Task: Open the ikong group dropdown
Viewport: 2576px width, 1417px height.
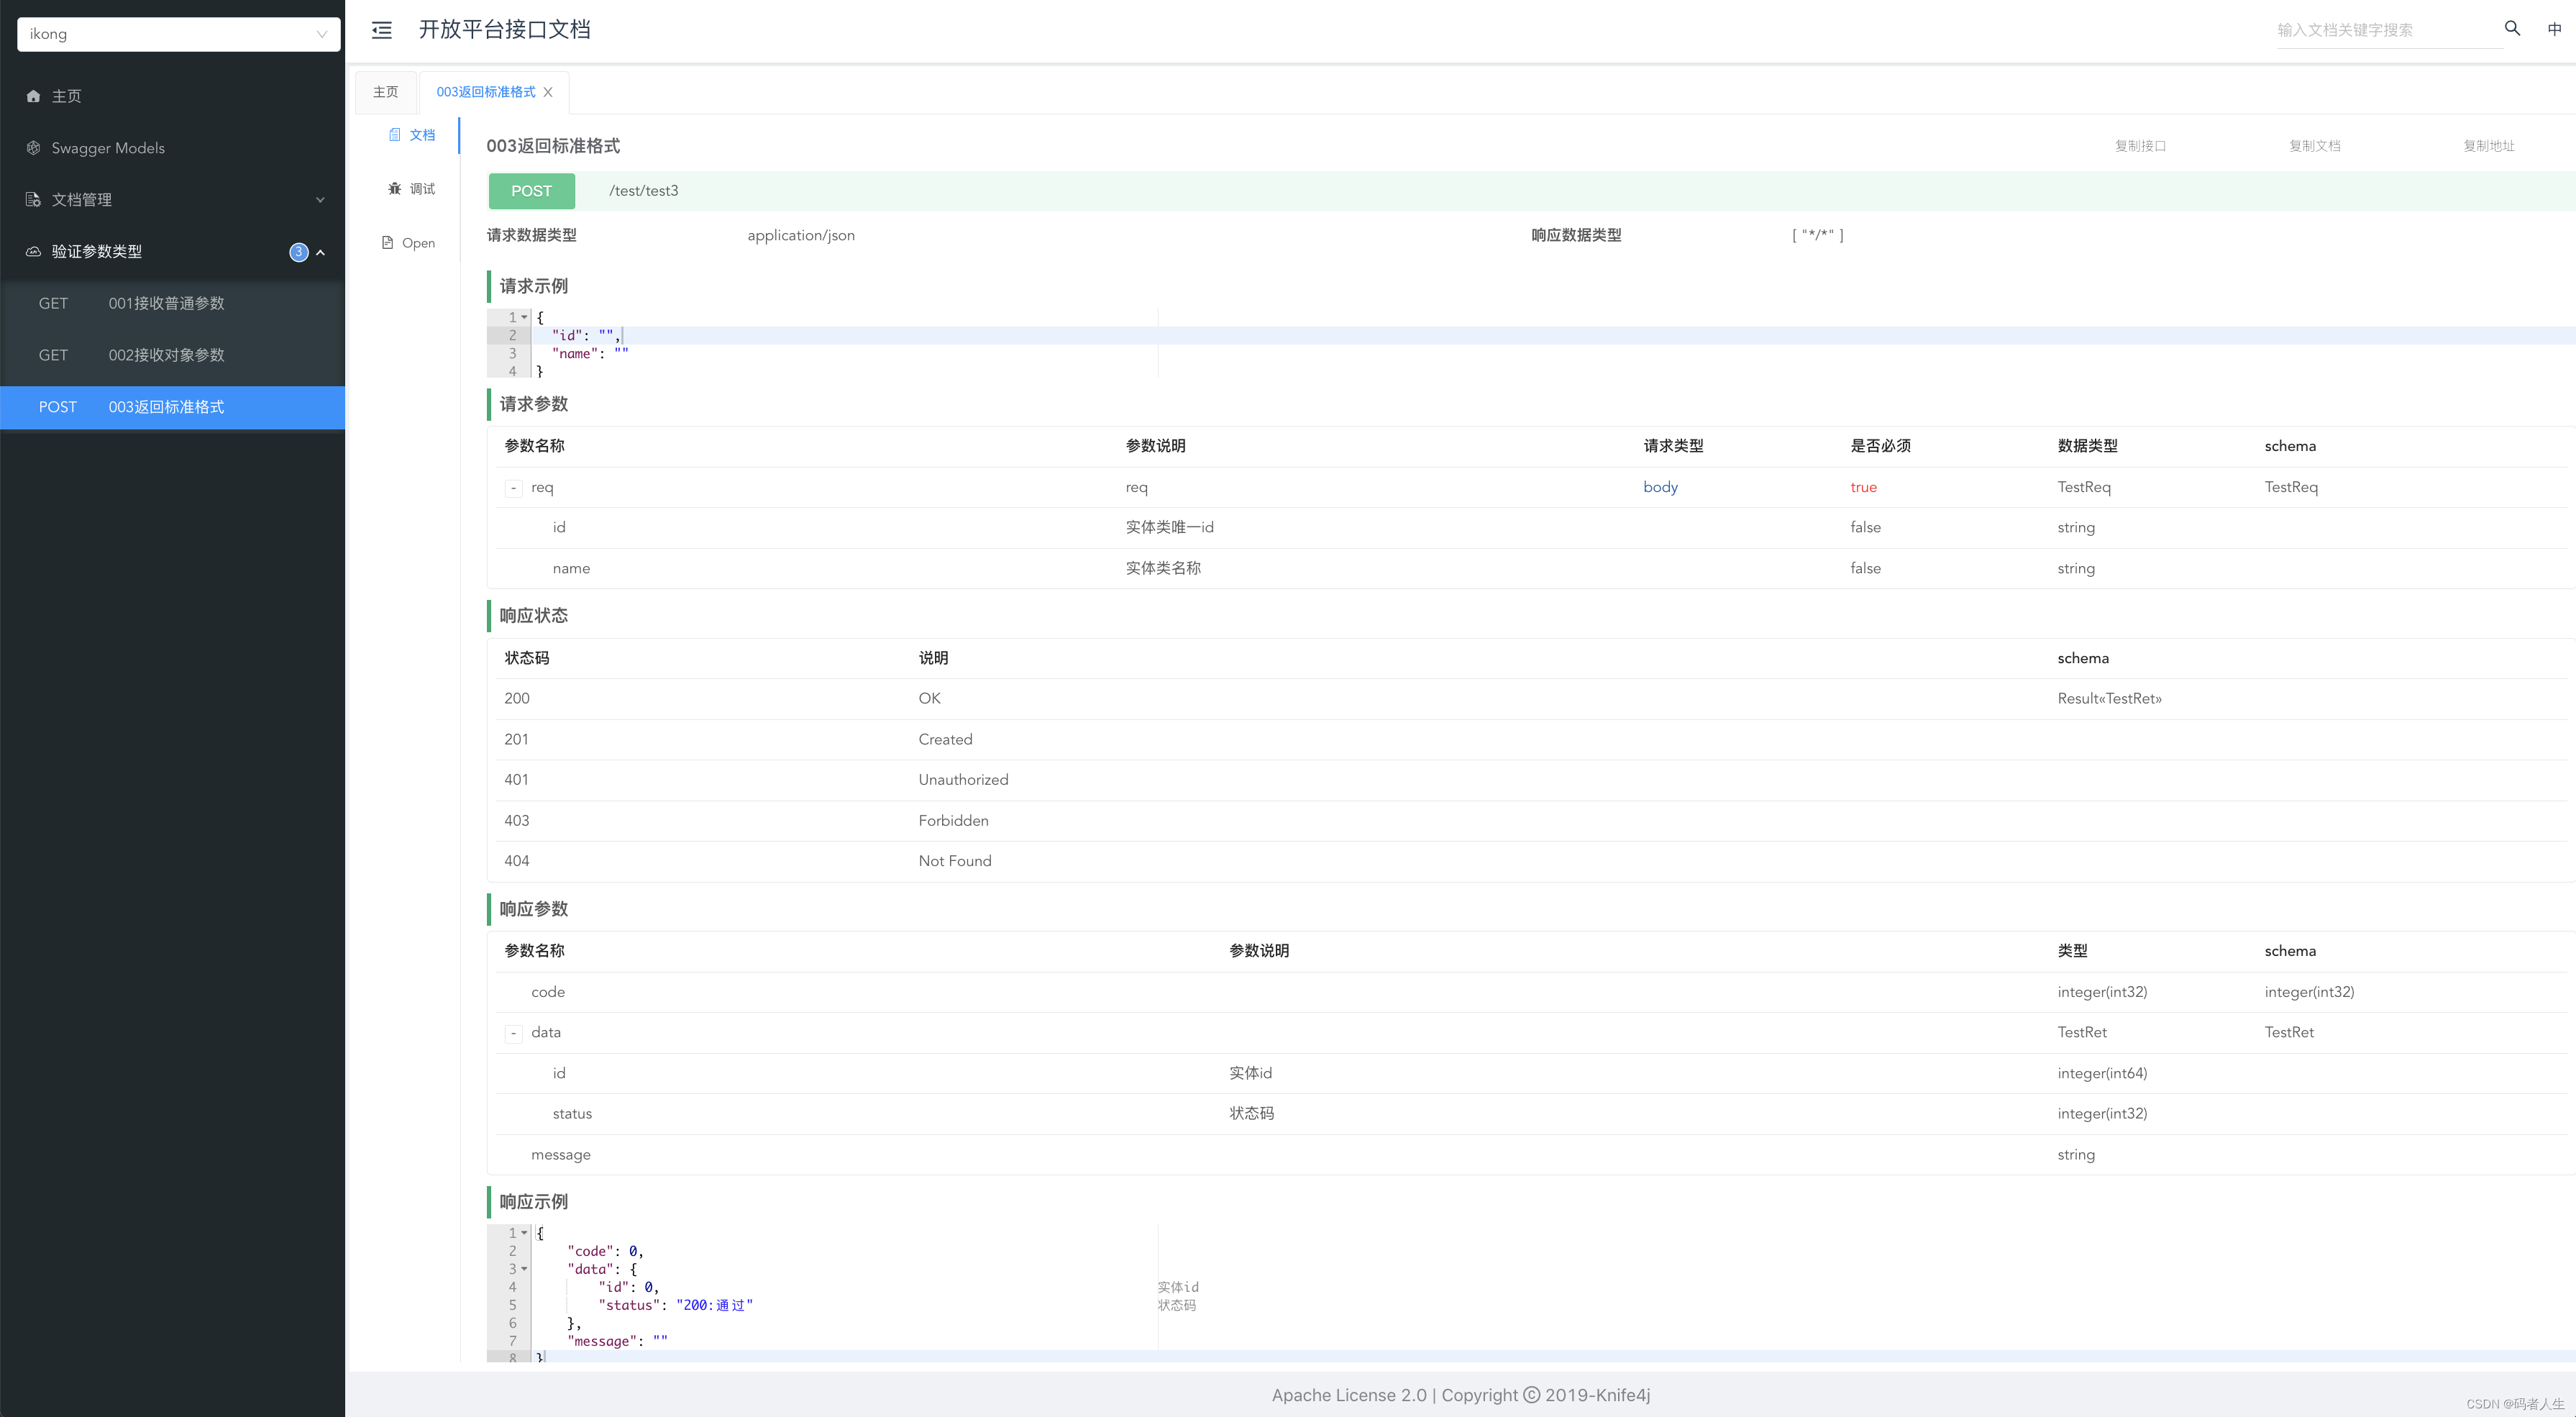Action: click(178, 34)
